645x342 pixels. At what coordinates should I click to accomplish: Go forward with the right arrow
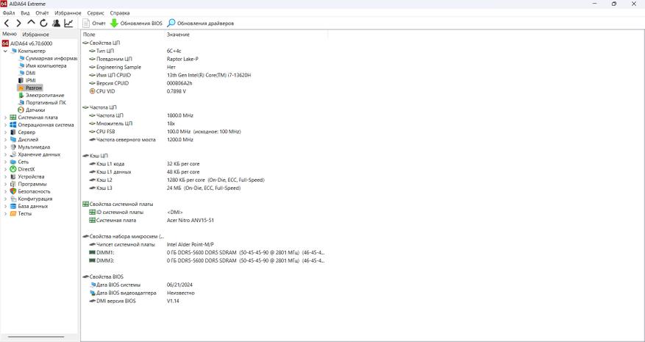pyautogui.click(x=18, y=24)
